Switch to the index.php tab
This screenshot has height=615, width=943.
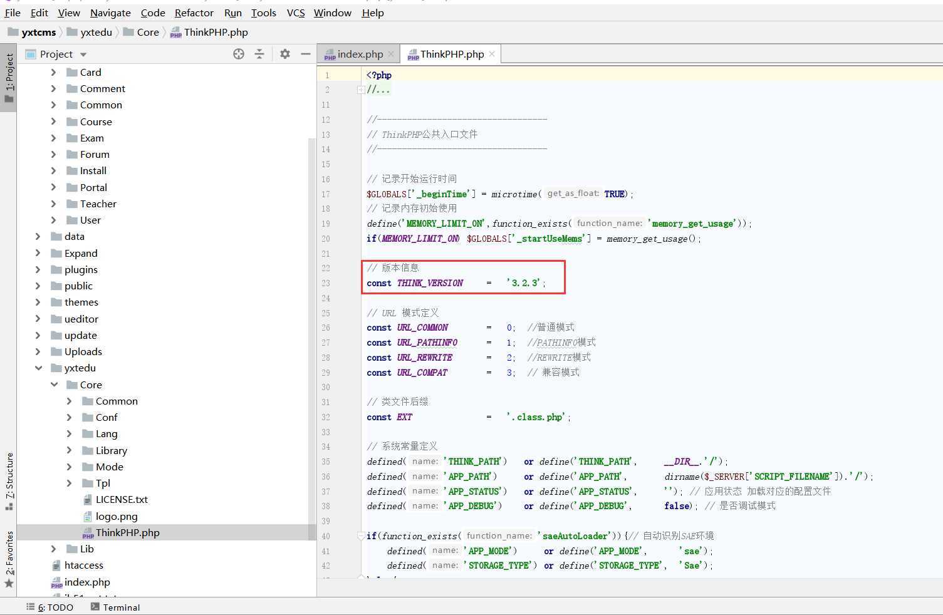click(x=360, y=54)
